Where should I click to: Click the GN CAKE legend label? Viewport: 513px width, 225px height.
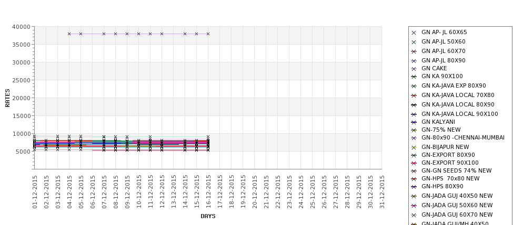tap(434, 69)
